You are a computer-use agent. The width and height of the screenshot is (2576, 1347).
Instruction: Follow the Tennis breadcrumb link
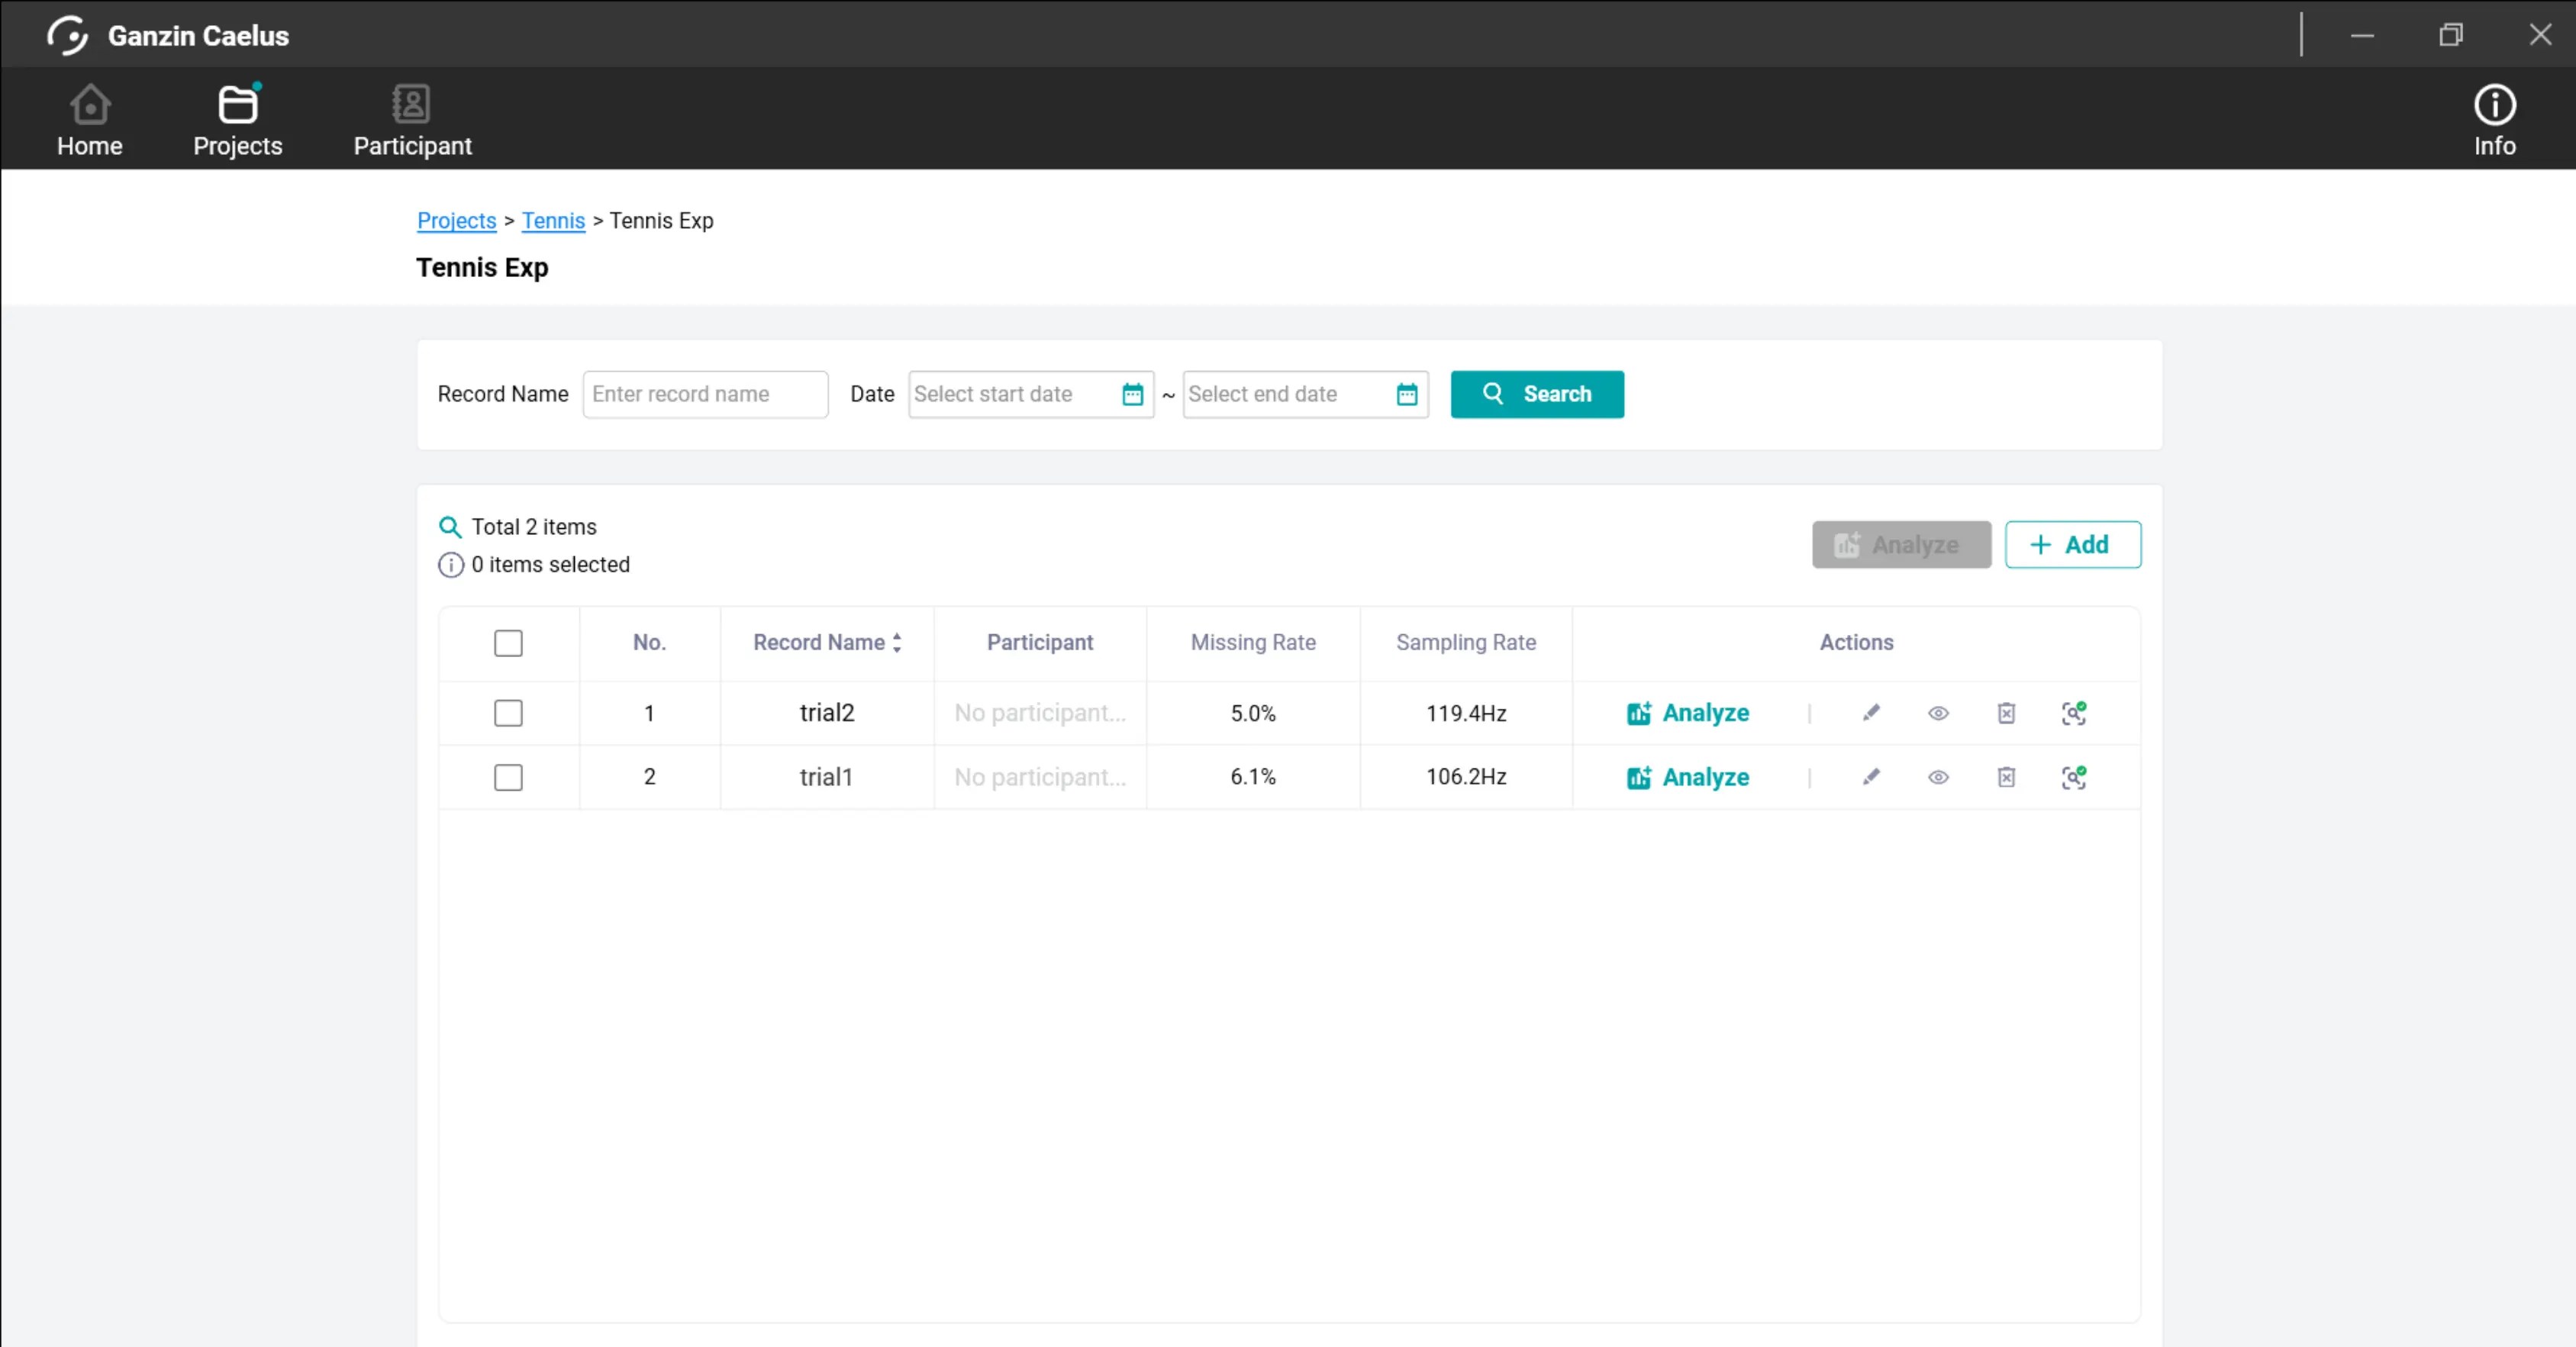coord(553,220)
